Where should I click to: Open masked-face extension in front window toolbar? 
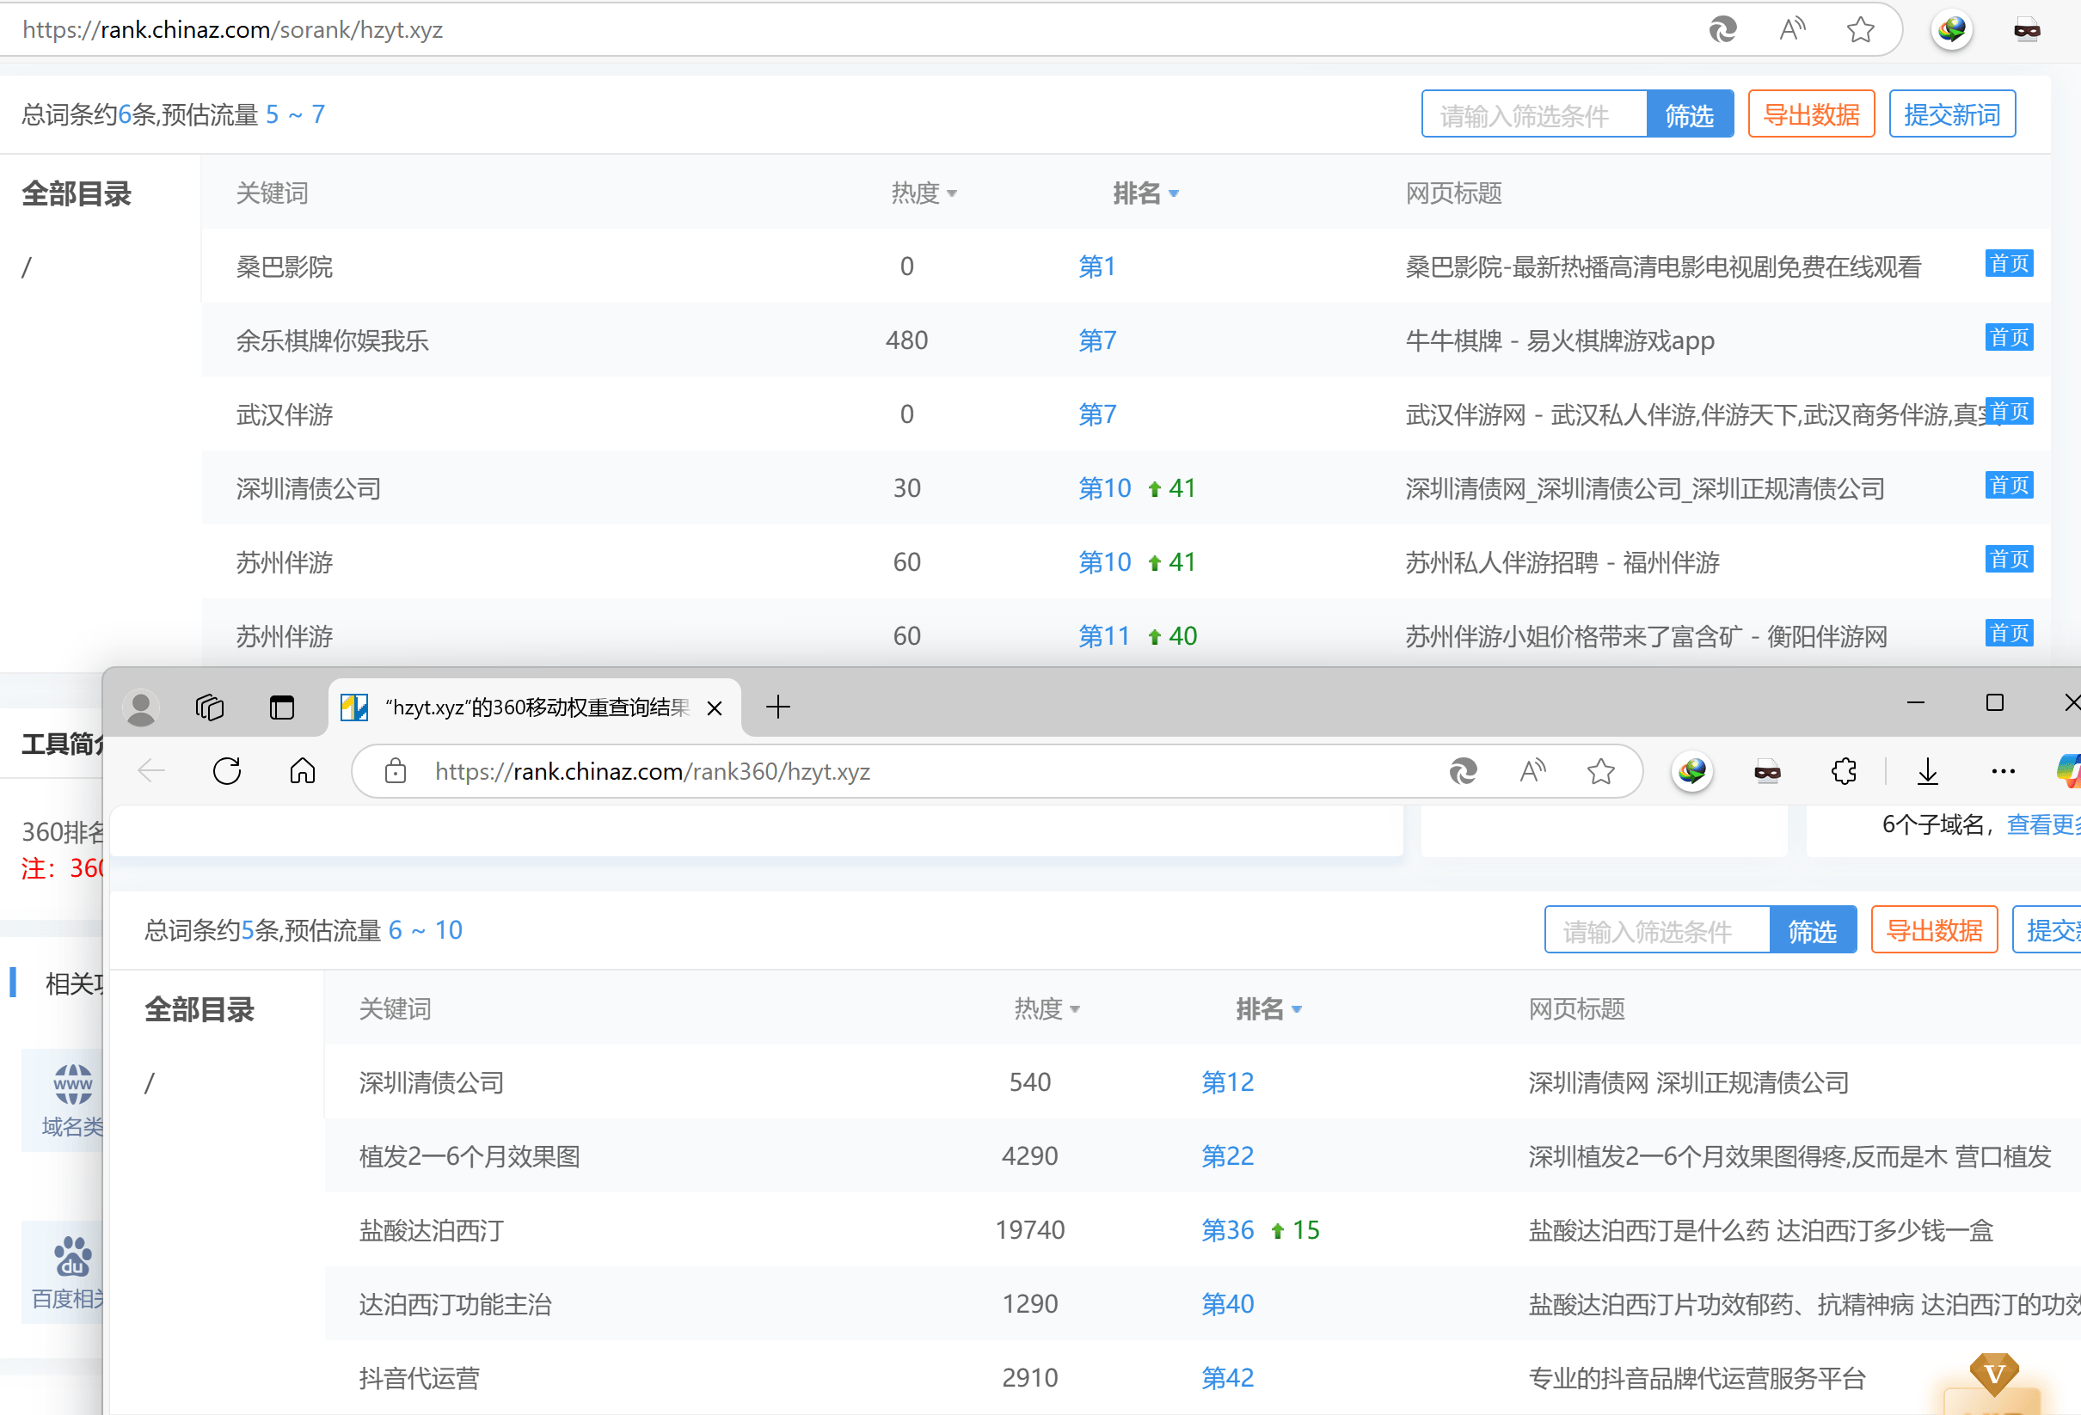click(1767, 771)
